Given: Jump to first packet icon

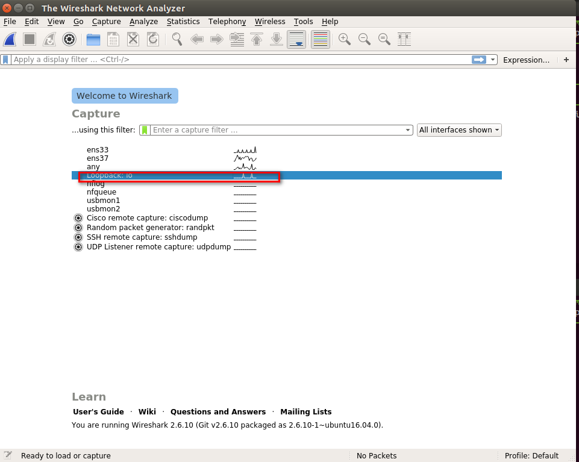Looking at the screenshot, I should (257, 39).
